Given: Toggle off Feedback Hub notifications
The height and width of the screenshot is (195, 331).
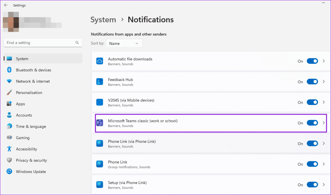Looking at the screenshot, I should [x=312, y=82].
